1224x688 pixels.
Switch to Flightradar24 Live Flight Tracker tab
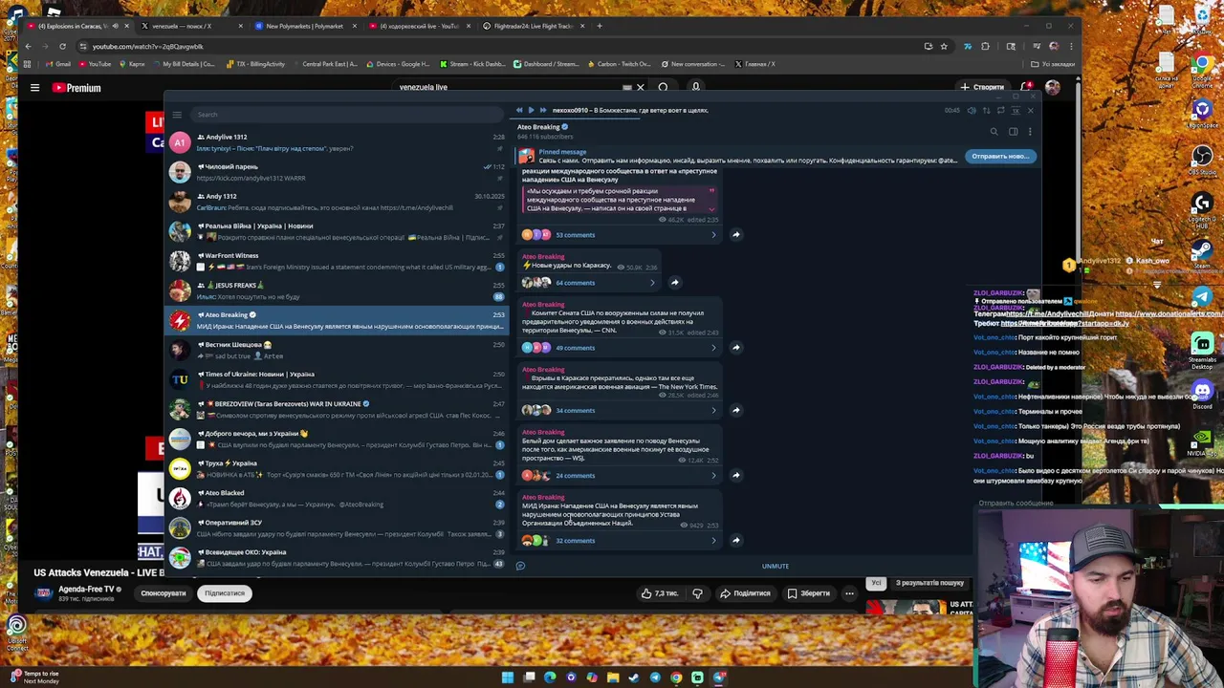coord(533,26)
